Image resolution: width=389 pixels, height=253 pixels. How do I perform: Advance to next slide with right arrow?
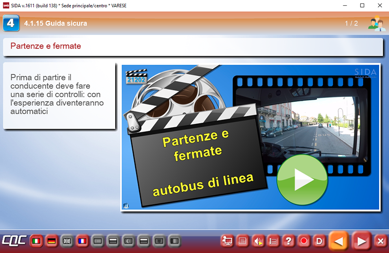point(361,240)
